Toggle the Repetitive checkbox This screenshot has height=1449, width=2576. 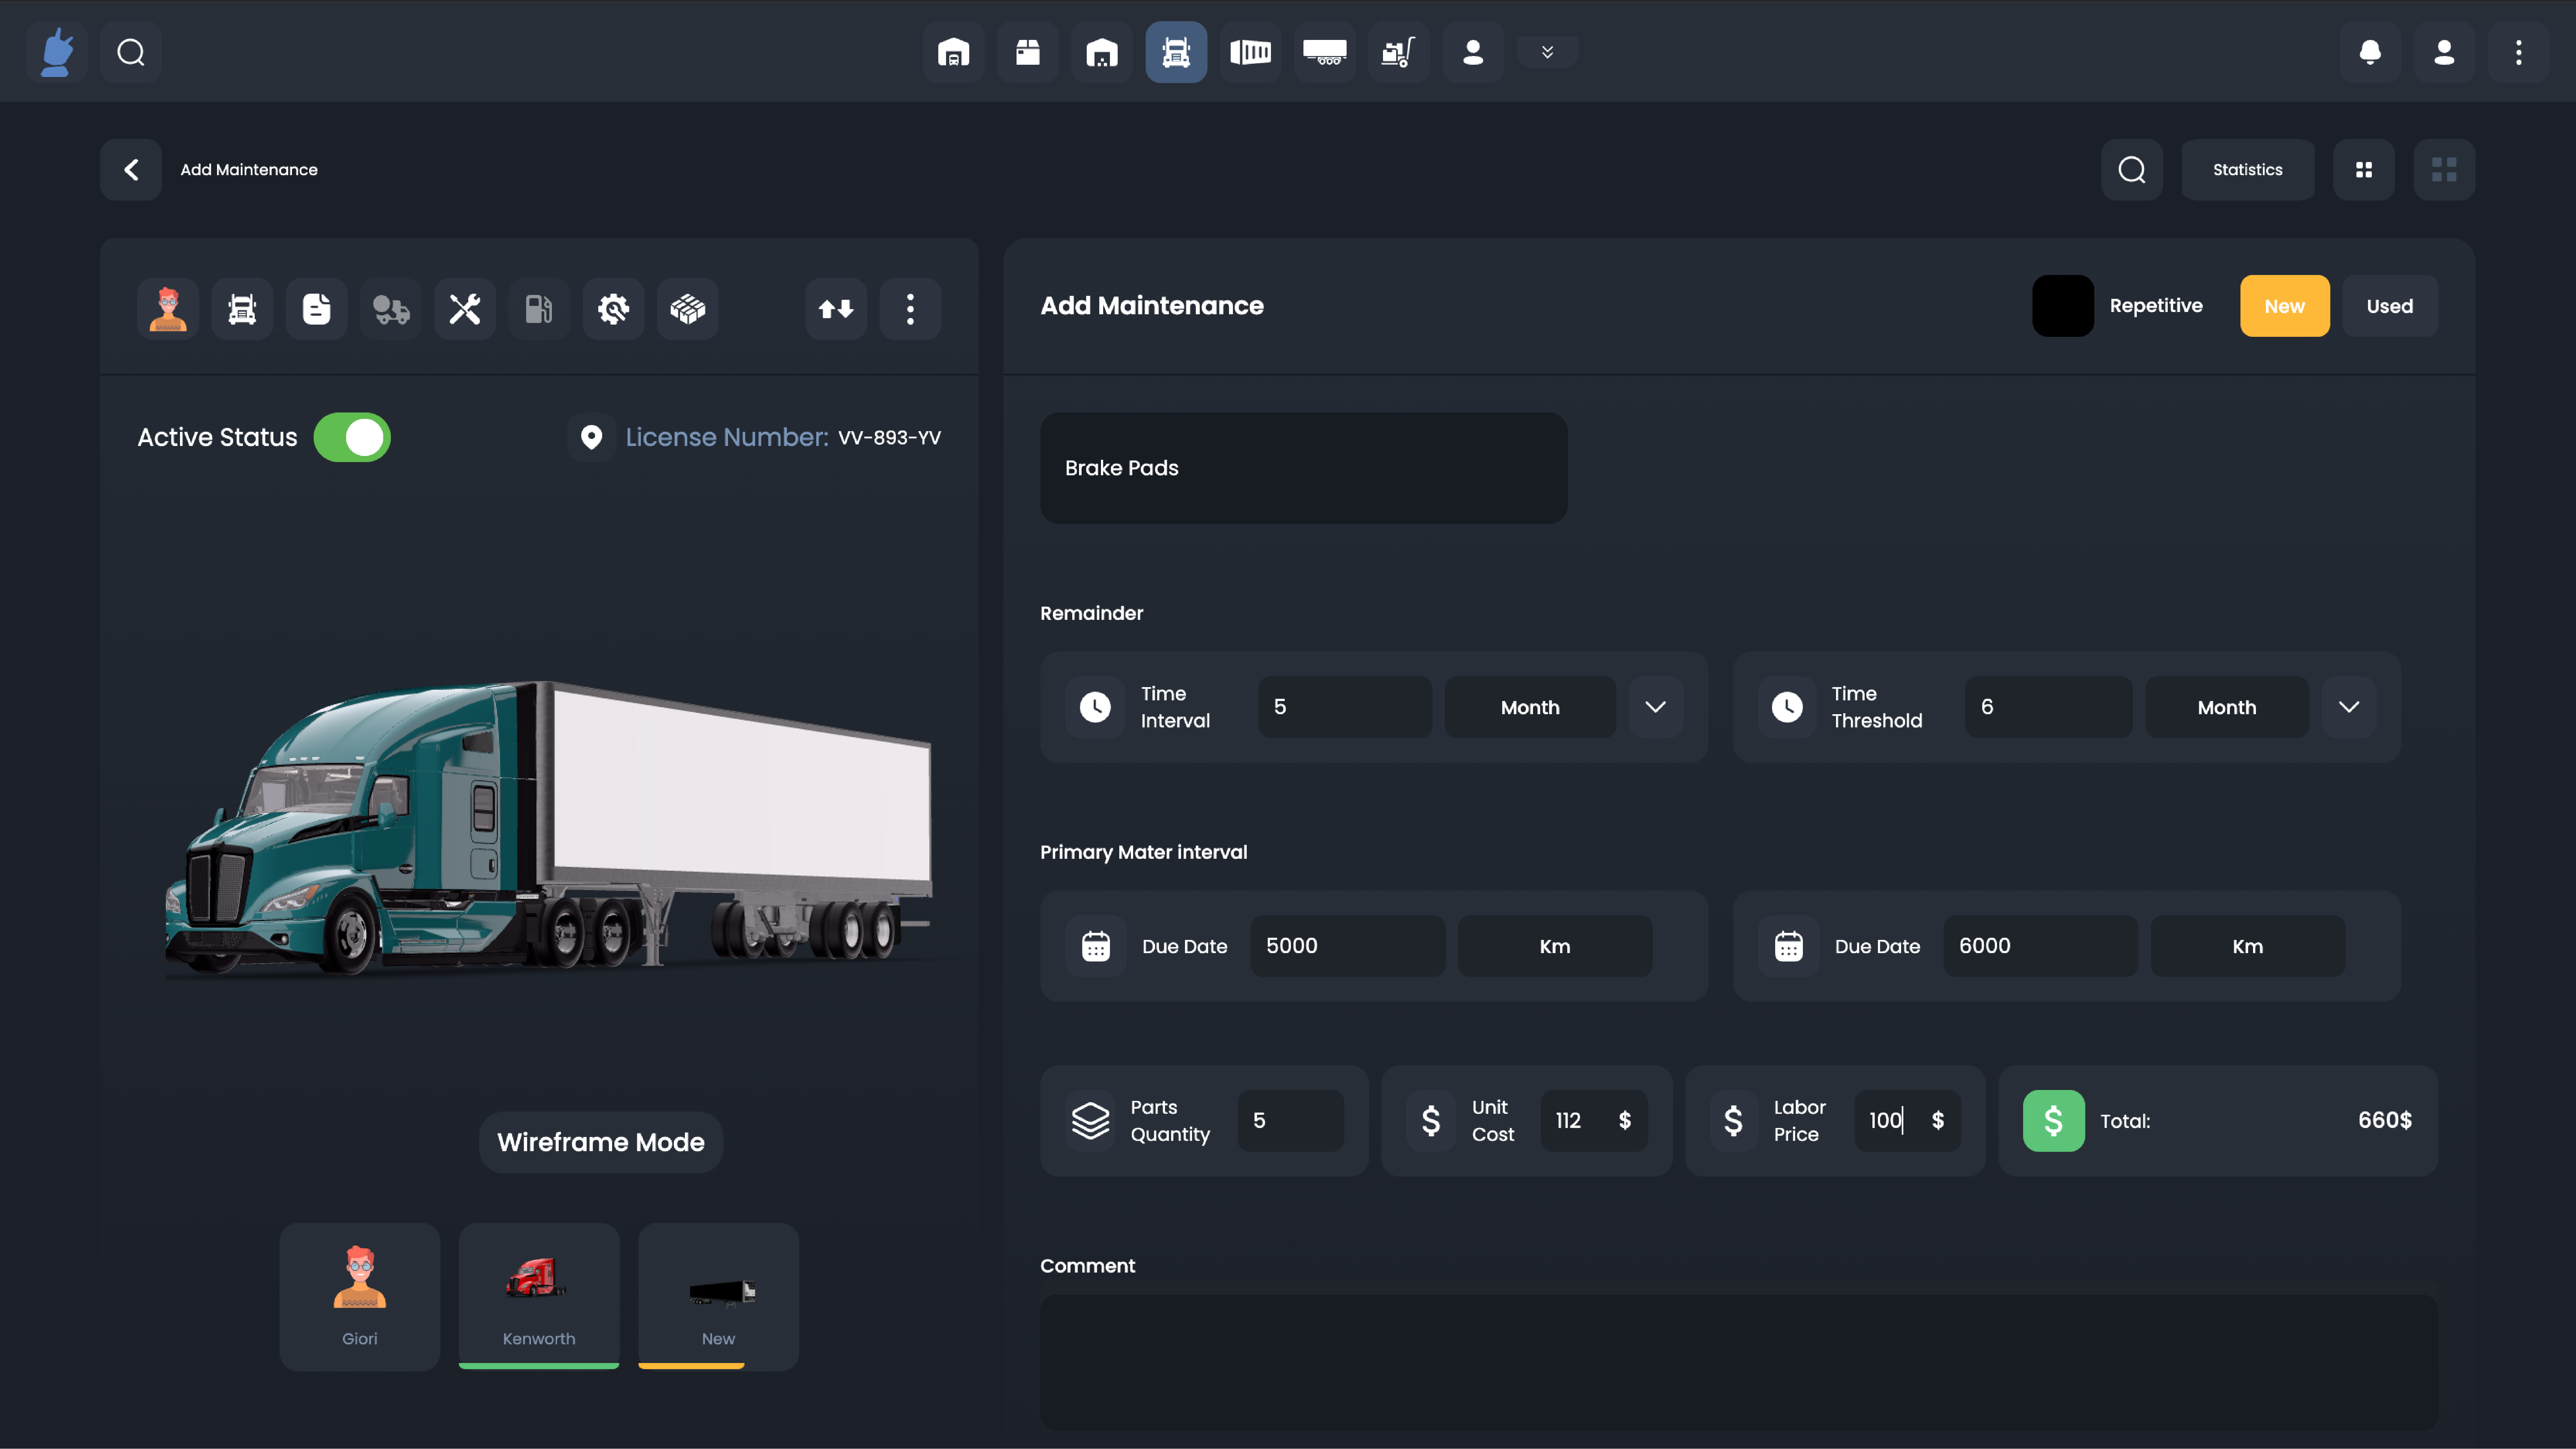[2063, 306]
